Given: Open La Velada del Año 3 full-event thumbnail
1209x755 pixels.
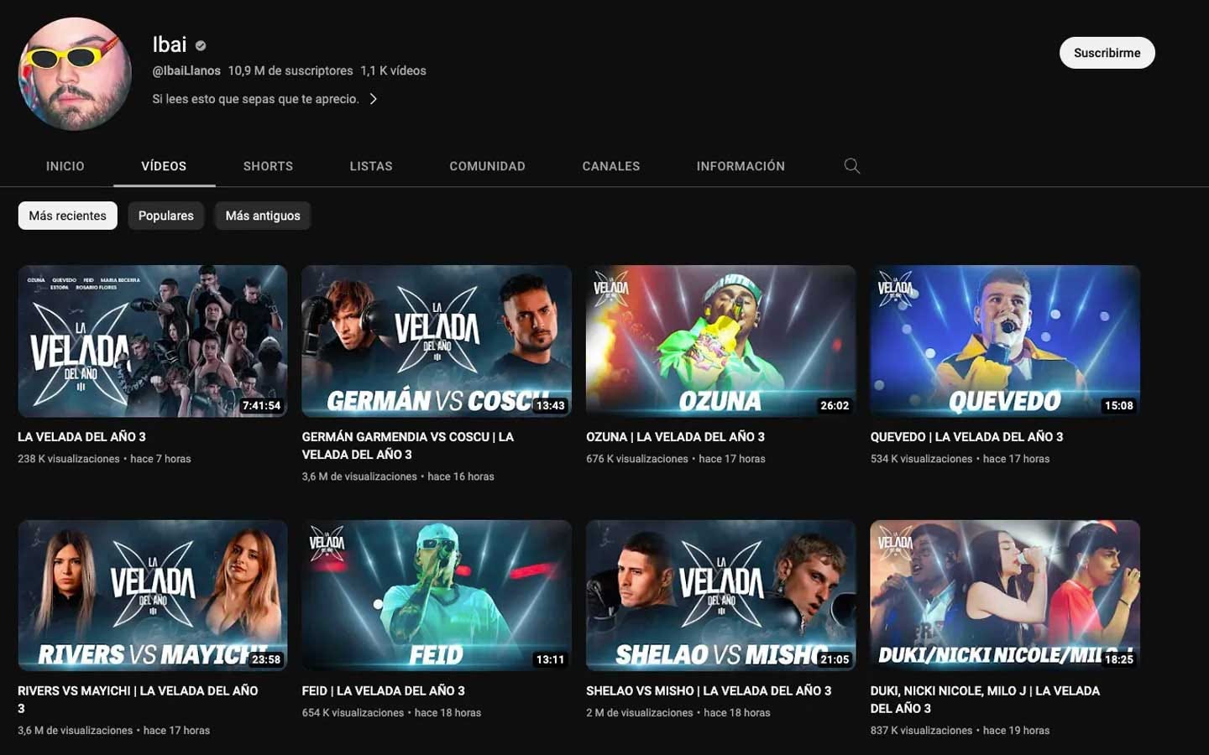Looking at the screenshot, I should [x=153, y=341].
